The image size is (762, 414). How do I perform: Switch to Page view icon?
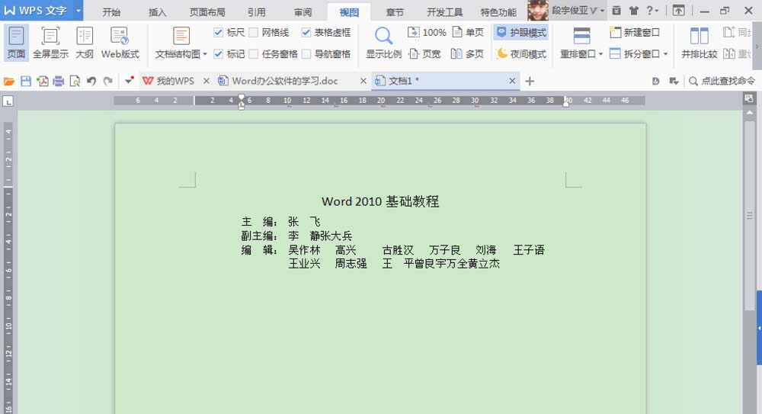[x=16, y=43]
